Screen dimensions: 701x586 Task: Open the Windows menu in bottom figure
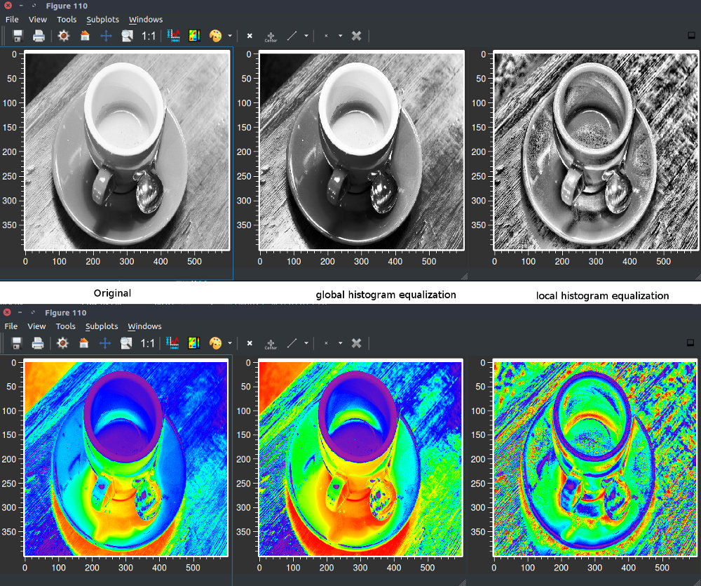point(144,326)
